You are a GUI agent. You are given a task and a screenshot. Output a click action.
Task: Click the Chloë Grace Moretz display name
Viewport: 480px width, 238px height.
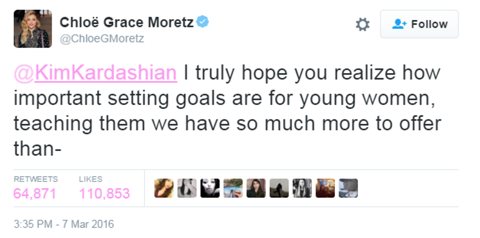[x=126, y=22]
